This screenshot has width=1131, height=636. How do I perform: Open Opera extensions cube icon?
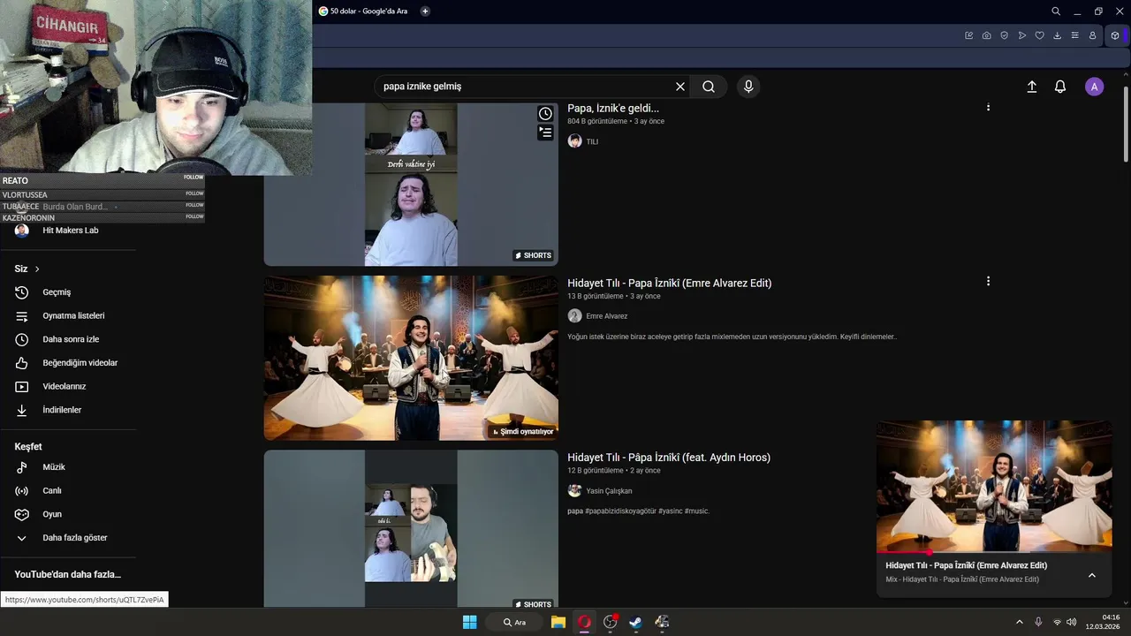(1115, 35)
